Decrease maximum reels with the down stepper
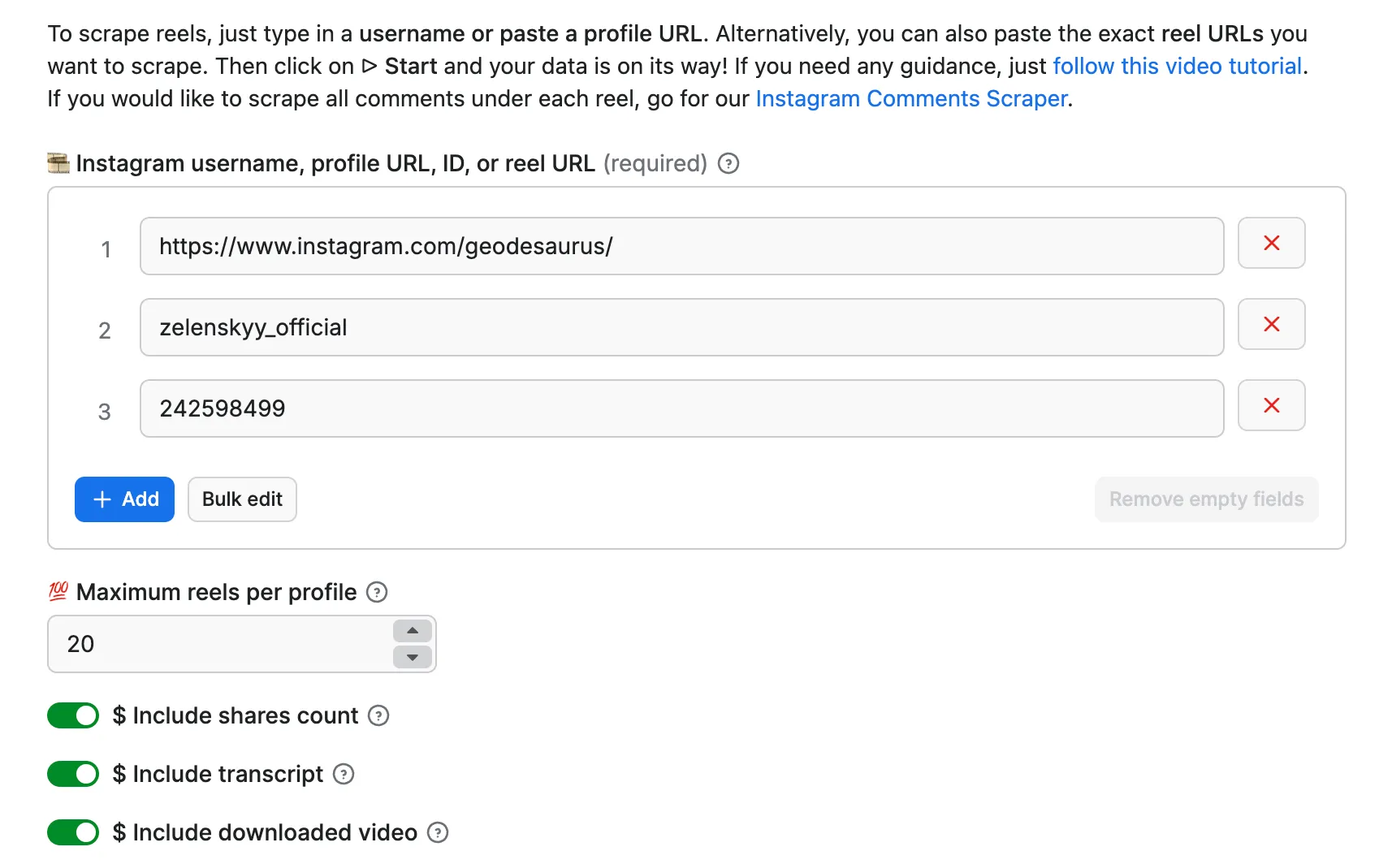This screenshot has width=1392, height=864. pyautogui.click(x=412, y=657)
